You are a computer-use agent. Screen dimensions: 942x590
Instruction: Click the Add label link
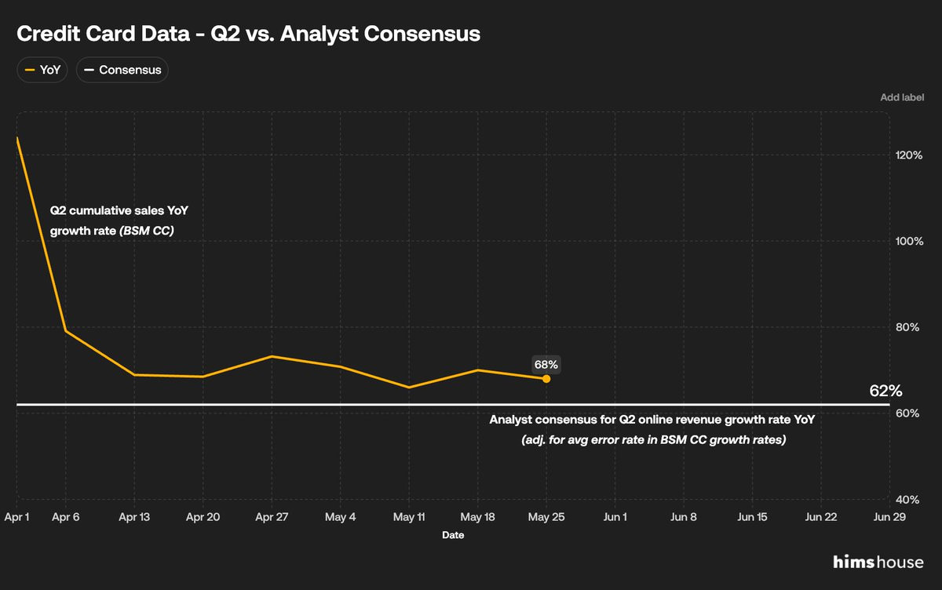(x=902, y=97)
